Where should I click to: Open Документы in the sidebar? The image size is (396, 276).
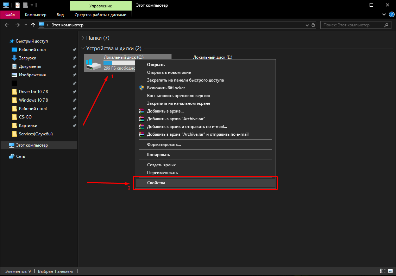point(30,66)
